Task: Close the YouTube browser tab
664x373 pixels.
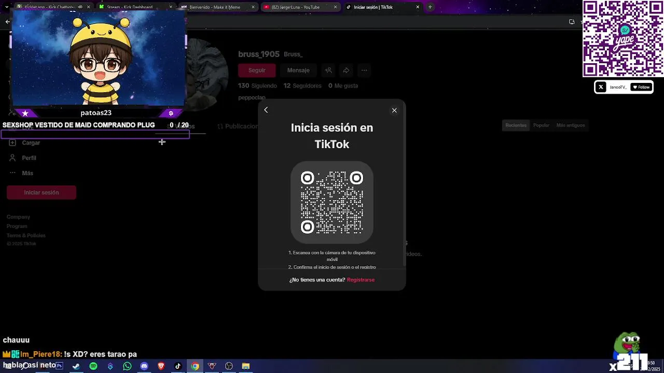Action: (x=336, y=7)
